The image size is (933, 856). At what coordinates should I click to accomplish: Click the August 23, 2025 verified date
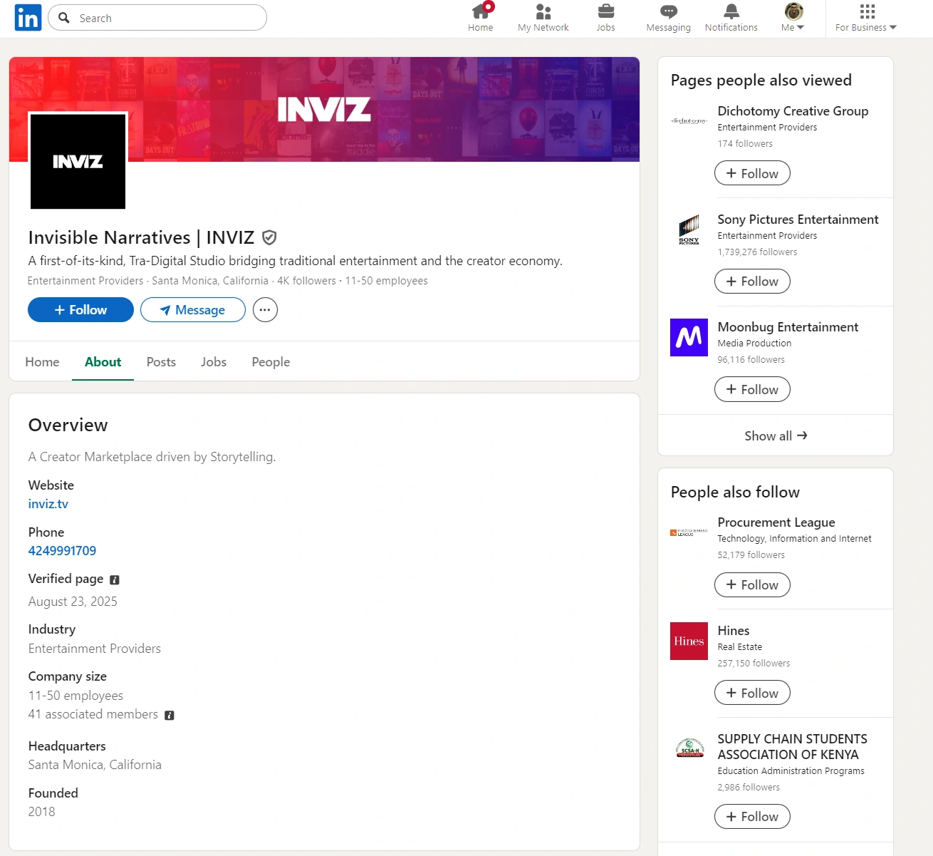[x=73, y=602]
